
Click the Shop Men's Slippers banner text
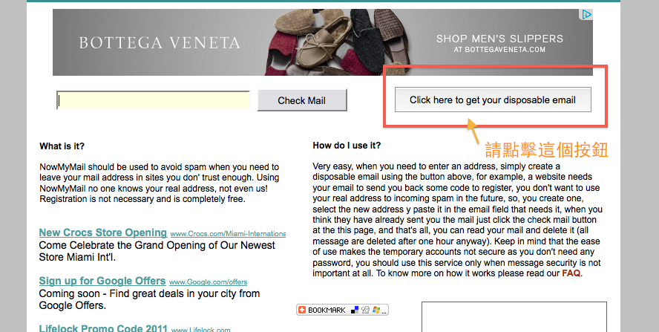[499, 39]
